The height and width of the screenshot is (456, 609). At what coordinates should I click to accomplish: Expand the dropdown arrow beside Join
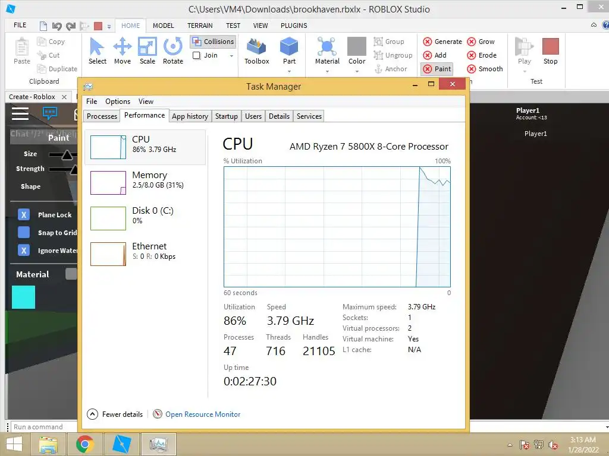pos(231,56)
